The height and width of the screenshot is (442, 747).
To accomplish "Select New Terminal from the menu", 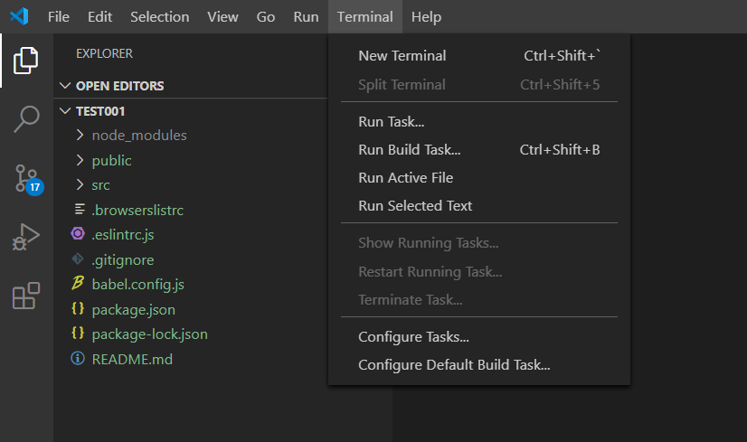I will (x=402, y=55).
